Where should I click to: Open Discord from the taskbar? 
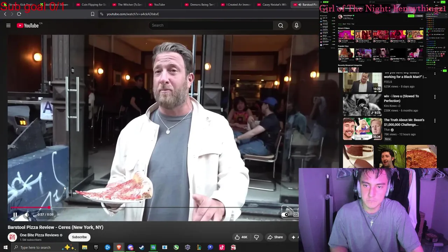(131, 247)
